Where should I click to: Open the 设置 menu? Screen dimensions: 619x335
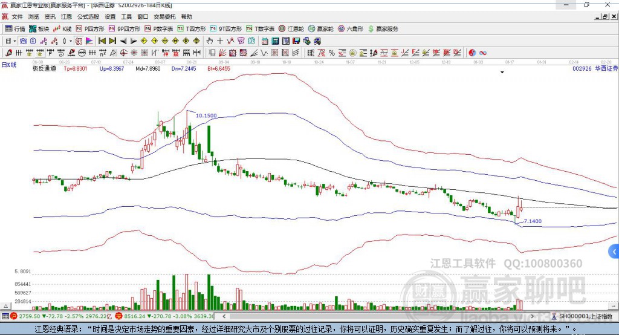point(110,16)
